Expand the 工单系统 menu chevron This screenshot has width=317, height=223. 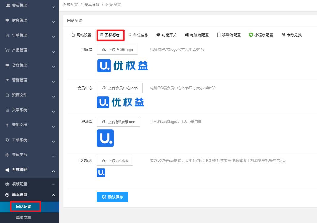click(53, 141)
